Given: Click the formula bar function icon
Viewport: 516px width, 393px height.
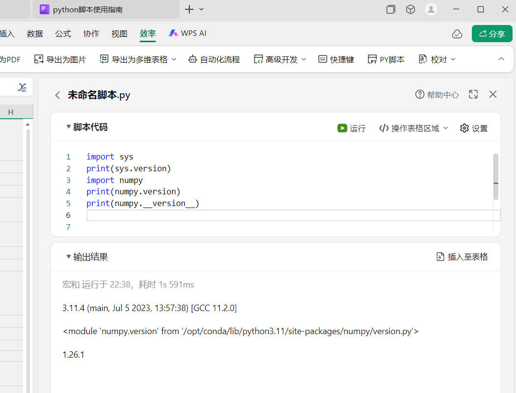Looking at the screenshot, I should click(x=22, y=87).
